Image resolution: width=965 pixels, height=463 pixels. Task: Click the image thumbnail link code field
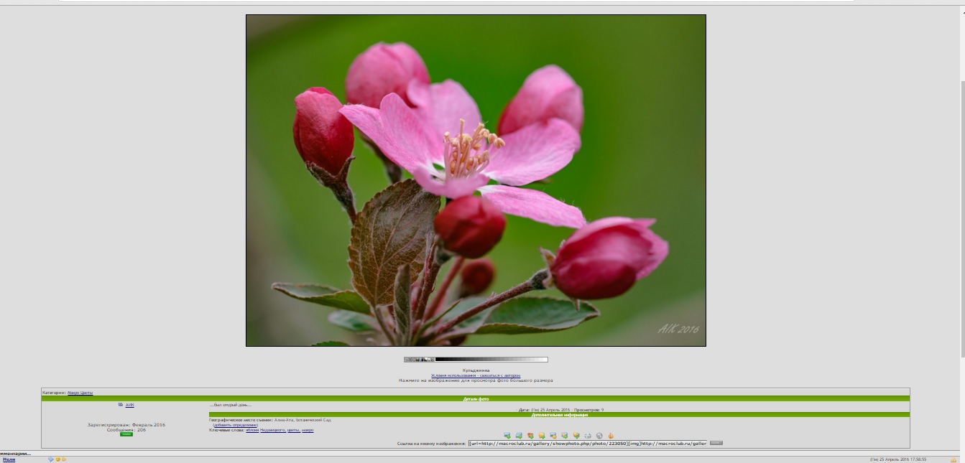[x=587, y=444]
